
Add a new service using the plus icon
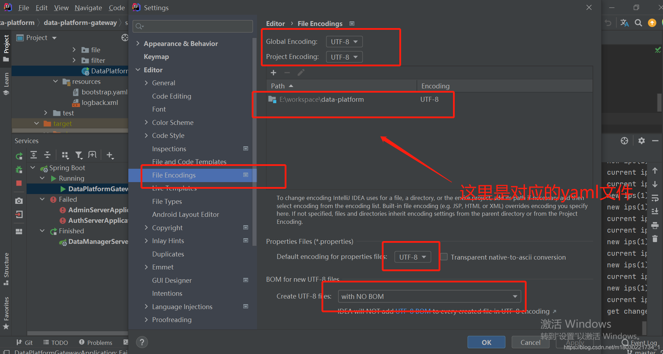tap(110, 155)
